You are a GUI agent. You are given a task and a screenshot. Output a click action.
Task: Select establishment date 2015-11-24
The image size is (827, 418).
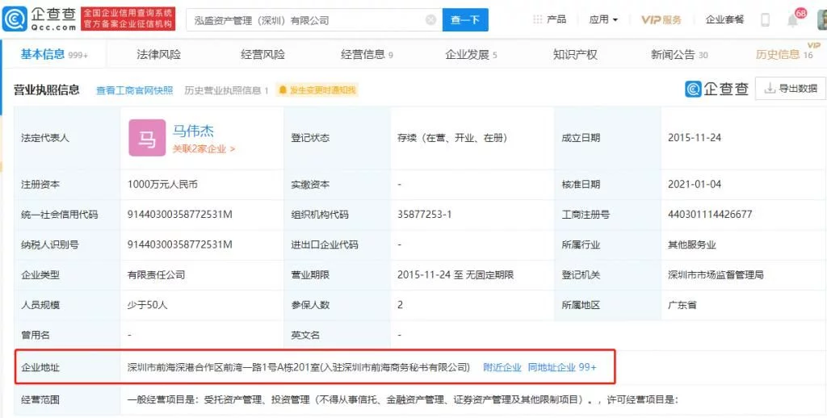pos(695,138)
